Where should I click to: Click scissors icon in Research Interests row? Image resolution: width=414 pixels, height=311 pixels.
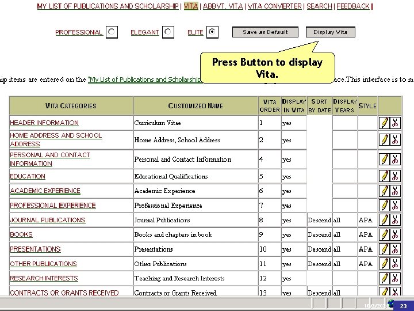(x=395, y=278)
